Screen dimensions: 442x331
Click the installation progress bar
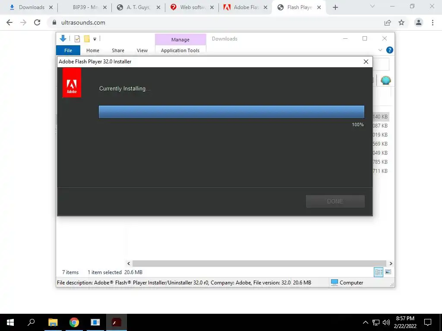pyautogui.click(x=231, y=112)
